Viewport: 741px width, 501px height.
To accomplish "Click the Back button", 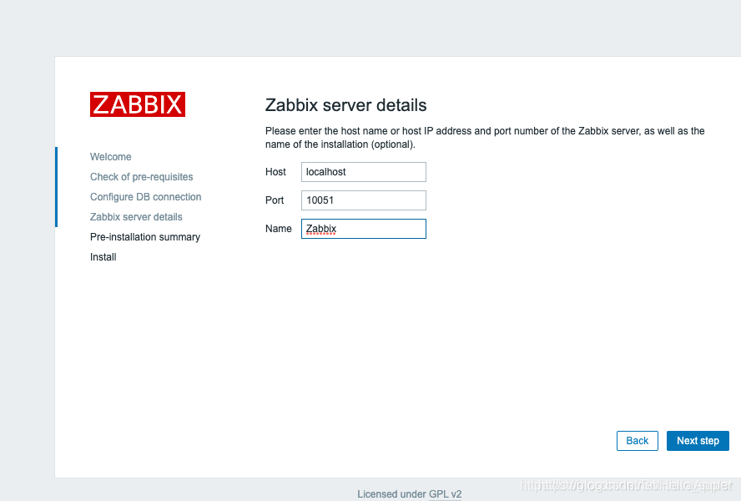I will click(x=637, y=440).
